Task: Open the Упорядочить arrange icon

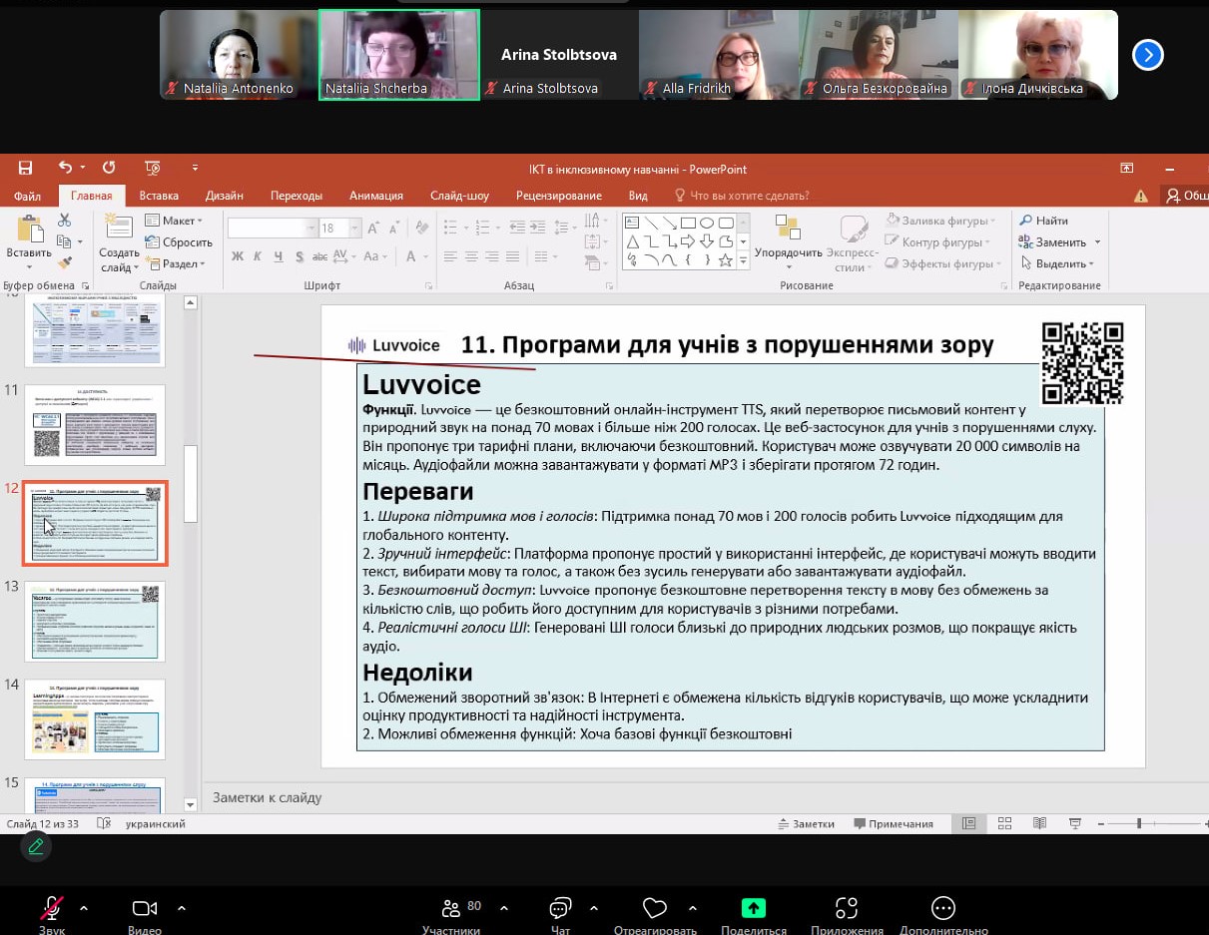Action: (788, 229)
